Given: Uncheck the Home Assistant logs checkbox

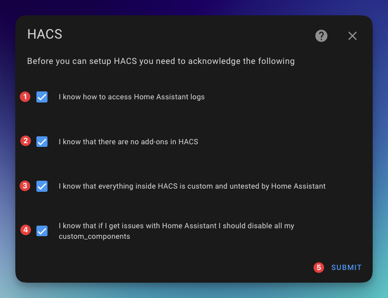Looking at the screenshot, I should pyautogui.click(x=42, y=97).
